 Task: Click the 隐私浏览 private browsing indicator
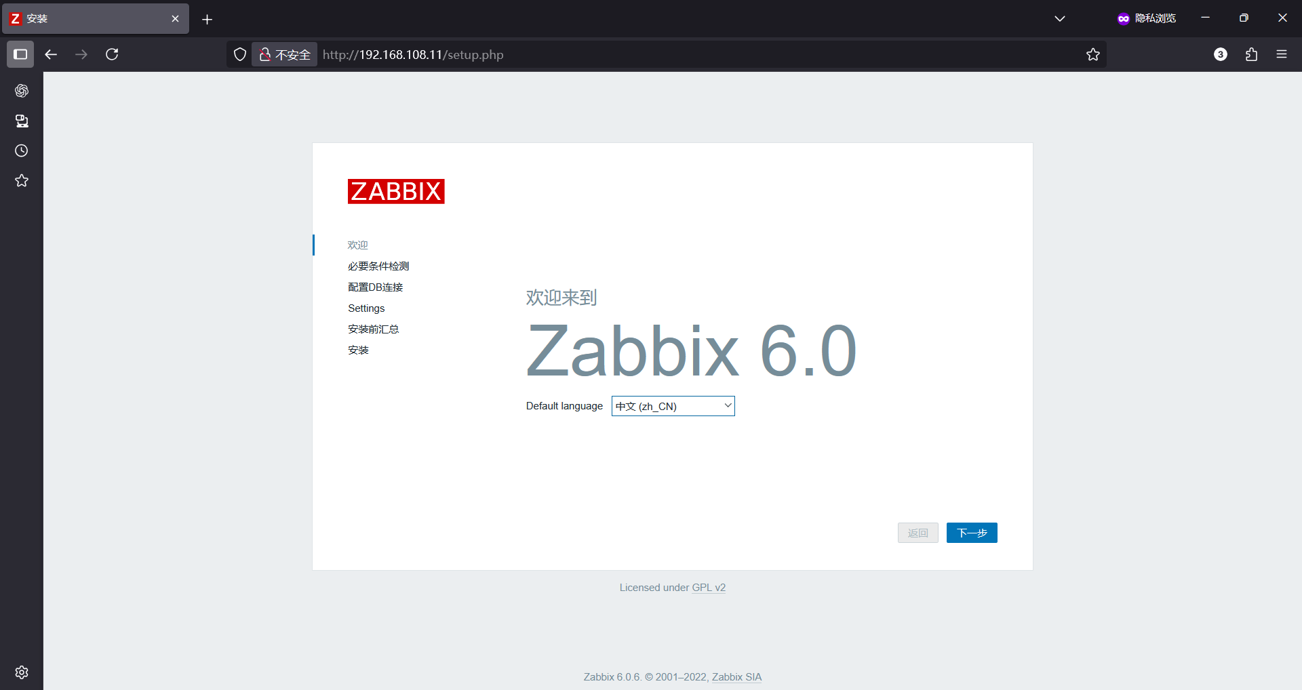[x=1147, y=18]
